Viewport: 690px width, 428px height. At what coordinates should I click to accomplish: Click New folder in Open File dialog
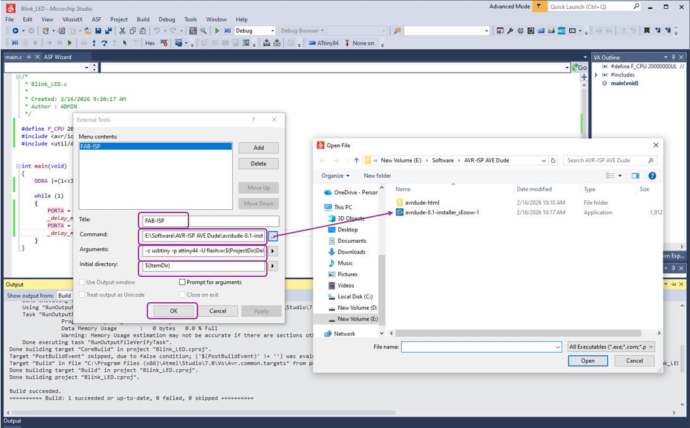[377, 176]
